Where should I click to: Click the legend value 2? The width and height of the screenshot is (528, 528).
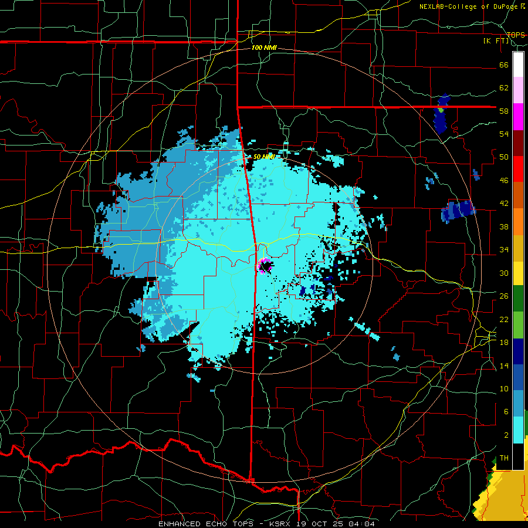[506, 435]
